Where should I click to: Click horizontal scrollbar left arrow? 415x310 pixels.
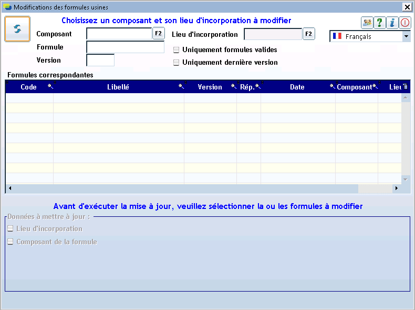(10, 188)
